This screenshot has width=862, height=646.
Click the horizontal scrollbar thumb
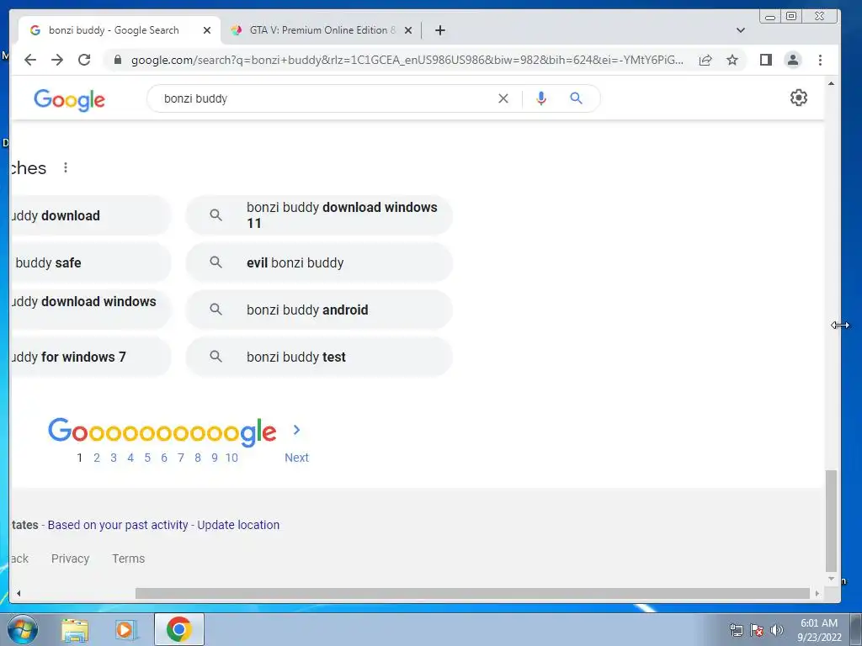[x=473, y=593]
